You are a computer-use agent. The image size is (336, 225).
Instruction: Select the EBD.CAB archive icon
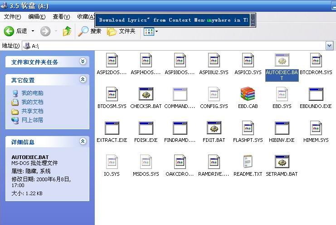click(248, 94)
